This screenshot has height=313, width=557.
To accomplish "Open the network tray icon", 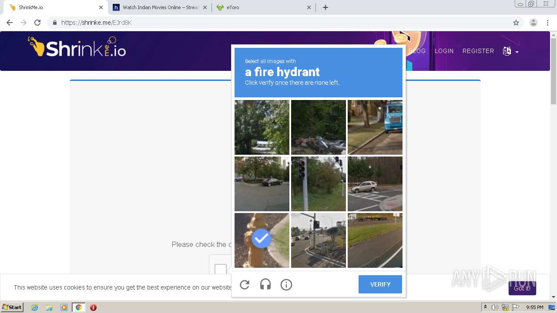I will point(505,307).
